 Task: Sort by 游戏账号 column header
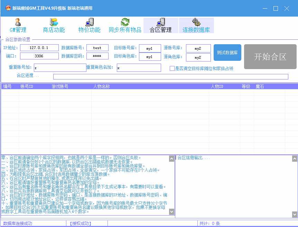(x=60, y=86)
